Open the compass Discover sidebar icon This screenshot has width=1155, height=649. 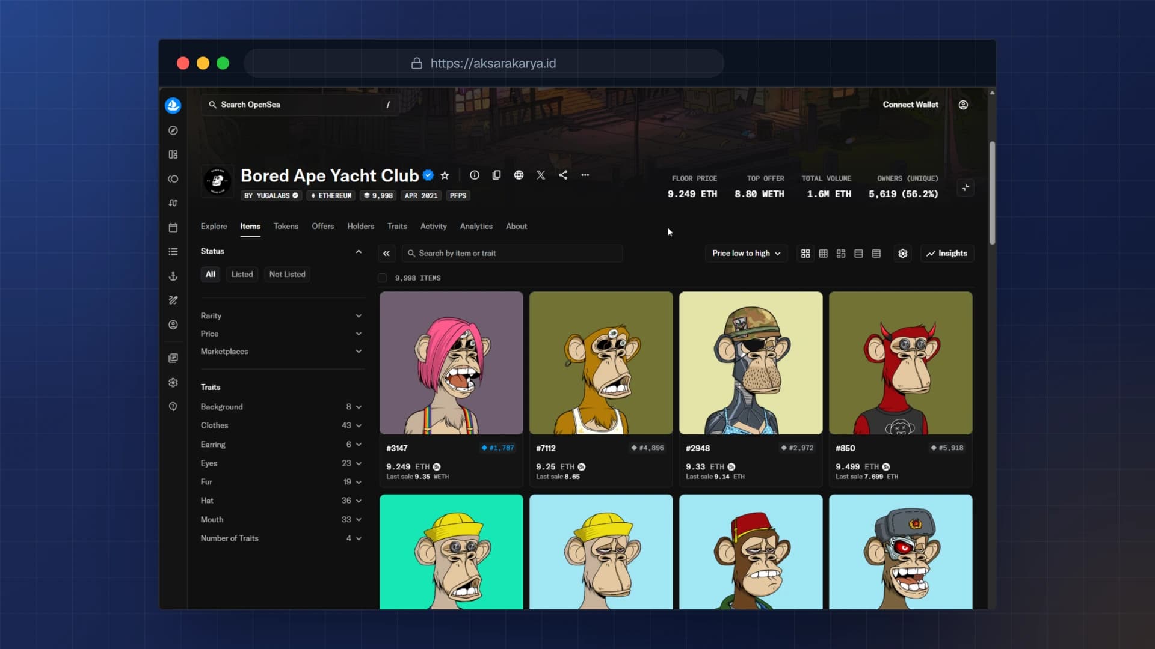tap(173, 130)
